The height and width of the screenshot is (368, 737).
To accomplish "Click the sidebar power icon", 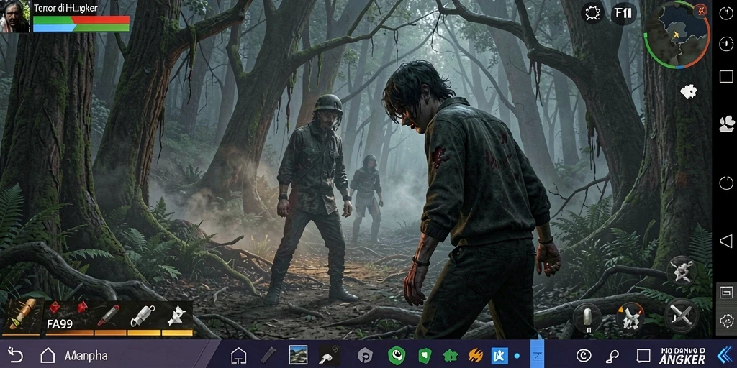I will [726, 183].
